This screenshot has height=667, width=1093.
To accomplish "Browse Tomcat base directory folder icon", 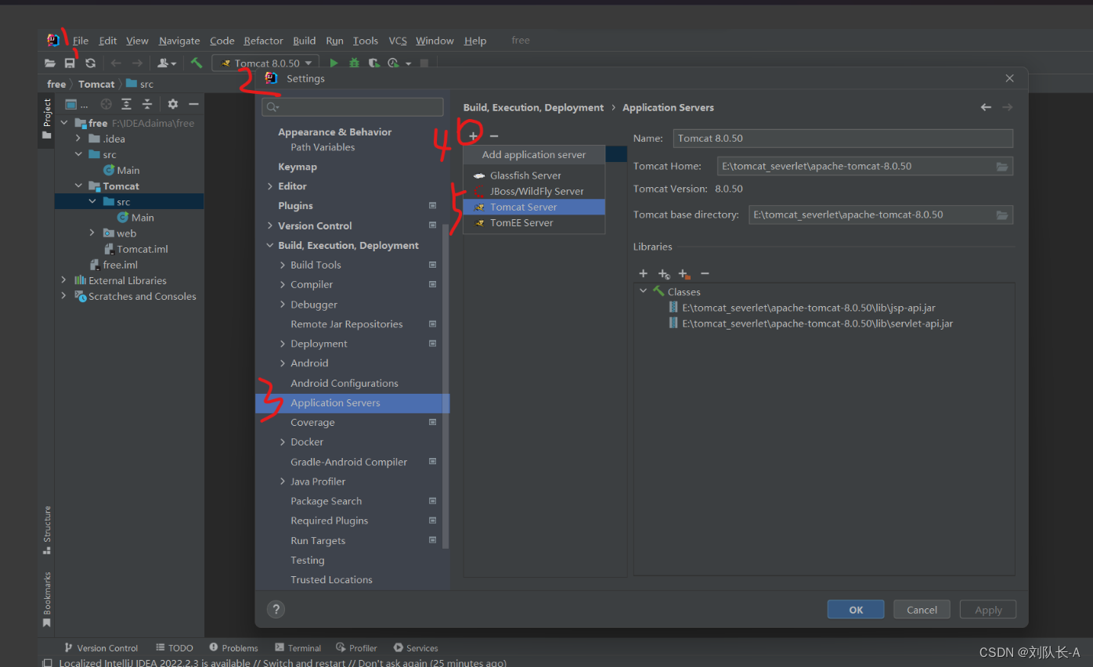I will pyautogui.click(x=1002, y=215).
